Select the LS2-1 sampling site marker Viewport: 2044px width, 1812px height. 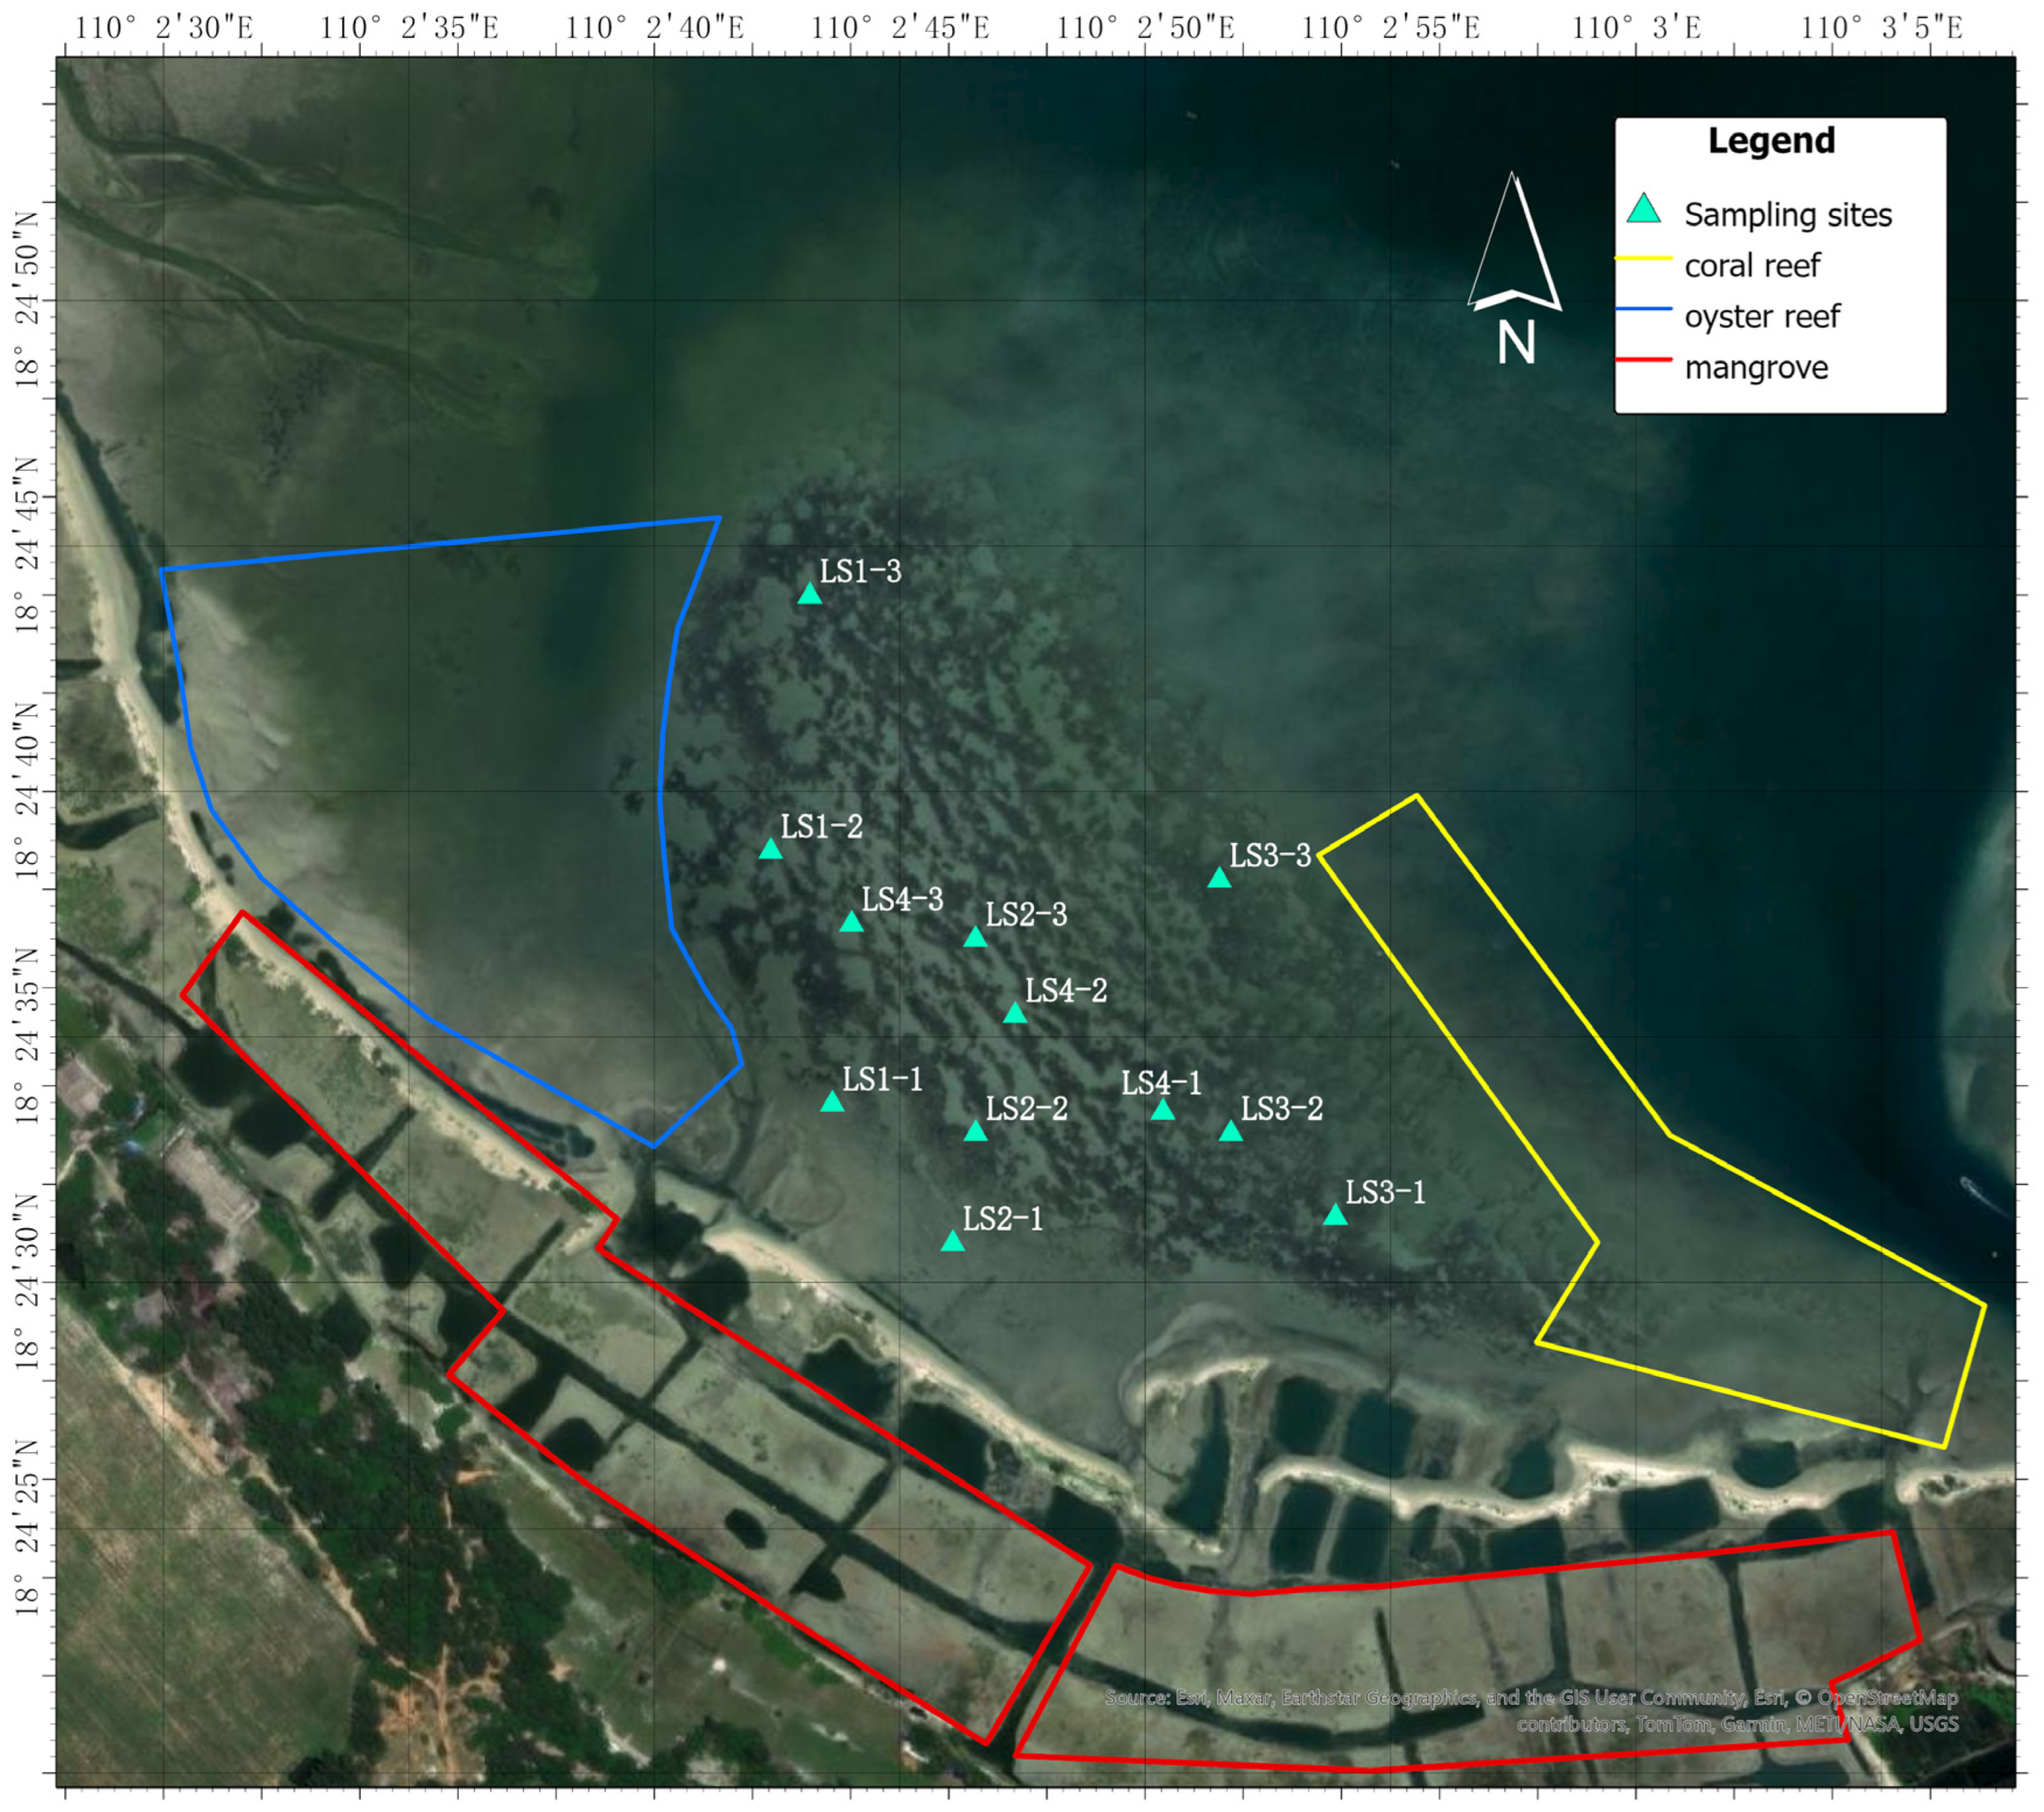tap(952, 1243)
